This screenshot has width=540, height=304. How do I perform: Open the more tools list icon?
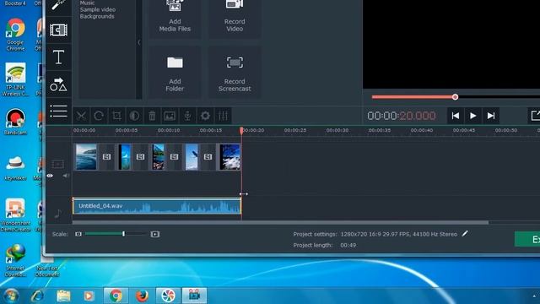[x=58, y=111]
